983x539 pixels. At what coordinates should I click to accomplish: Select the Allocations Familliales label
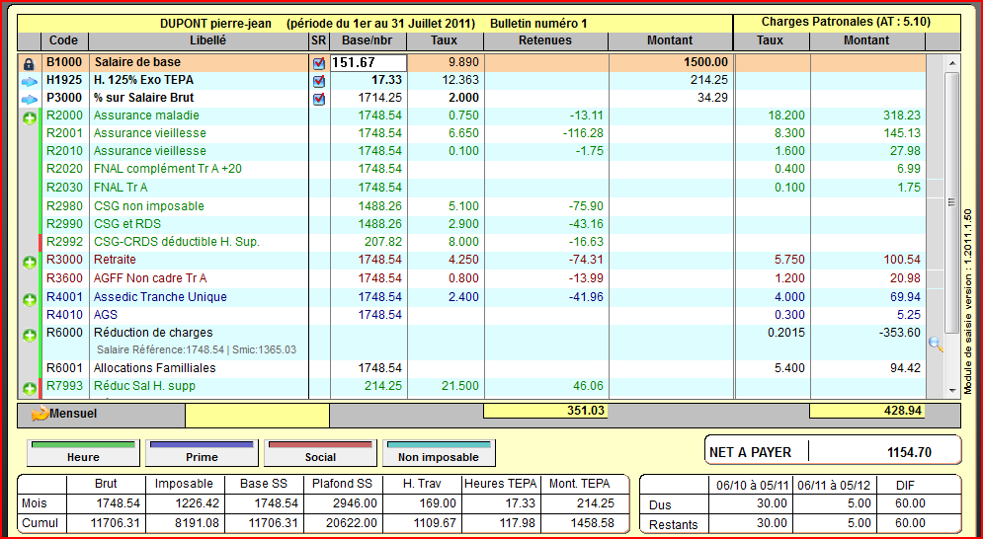[154, 368]
